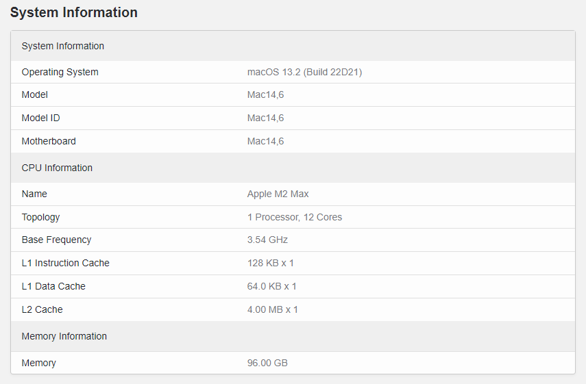Select the System Information section header
Image resolution: width=586 pixels, height=384 pixels.
(63, 46)
